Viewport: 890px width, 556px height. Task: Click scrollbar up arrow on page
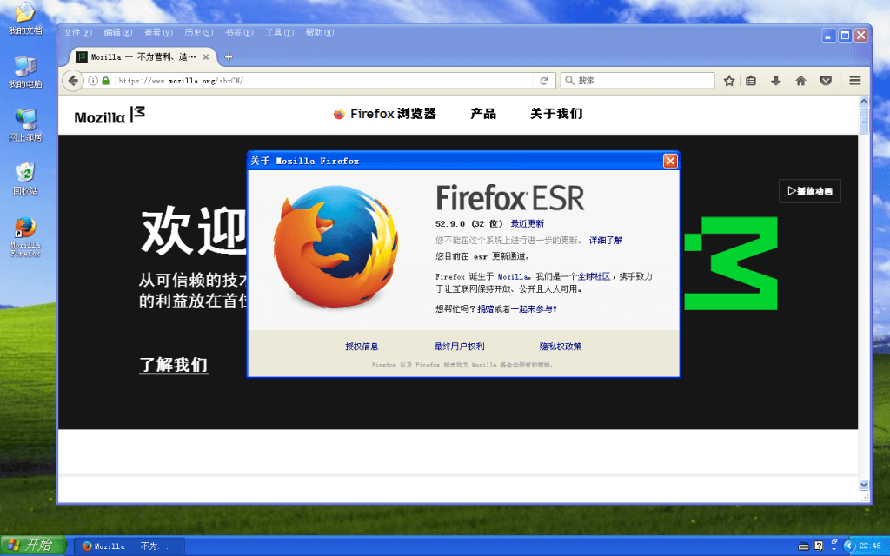tap(864, 101)
